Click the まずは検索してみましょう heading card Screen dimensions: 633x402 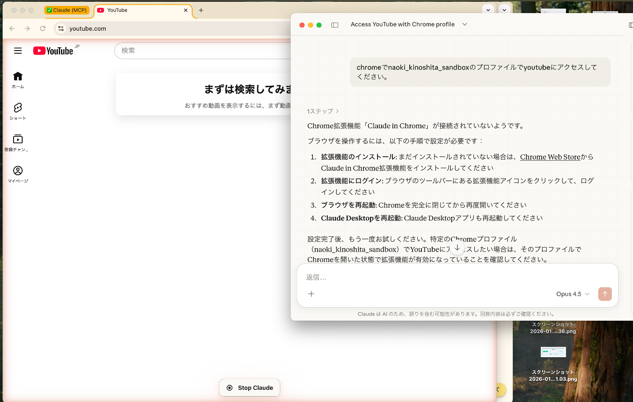tap(203, 94)
